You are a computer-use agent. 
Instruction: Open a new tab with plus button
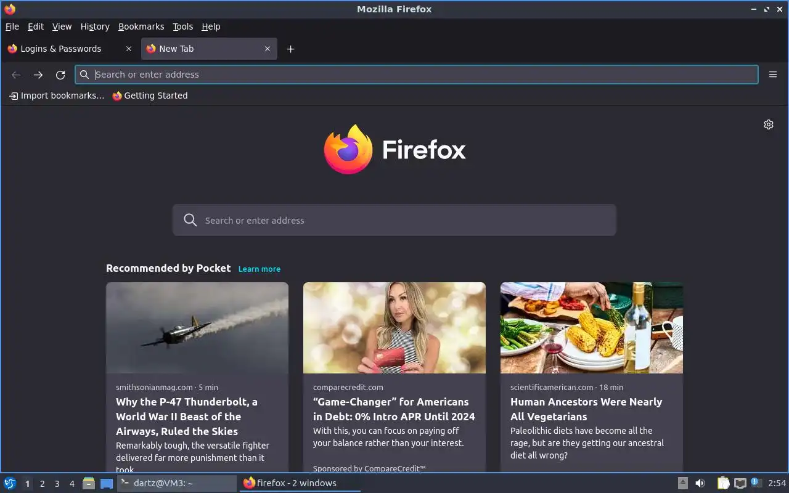[x=291, y=49]
